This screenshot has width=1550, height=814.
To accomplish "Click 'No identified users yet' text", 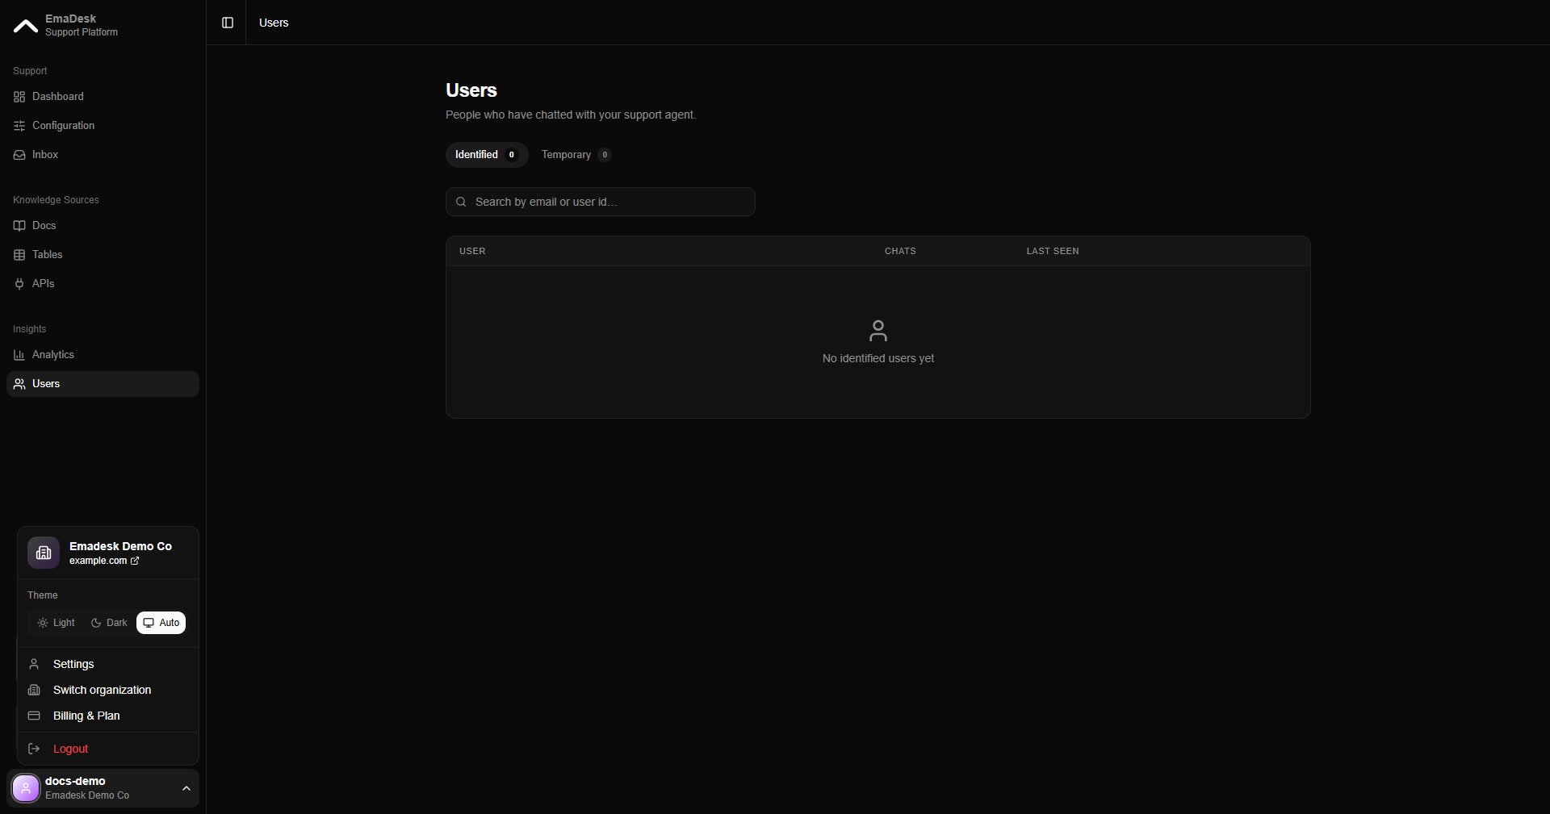I will pyautogui.click(x=878, y=358).
